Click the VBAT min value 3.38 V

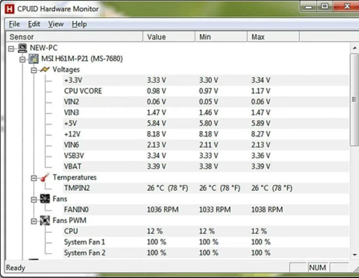208,166
